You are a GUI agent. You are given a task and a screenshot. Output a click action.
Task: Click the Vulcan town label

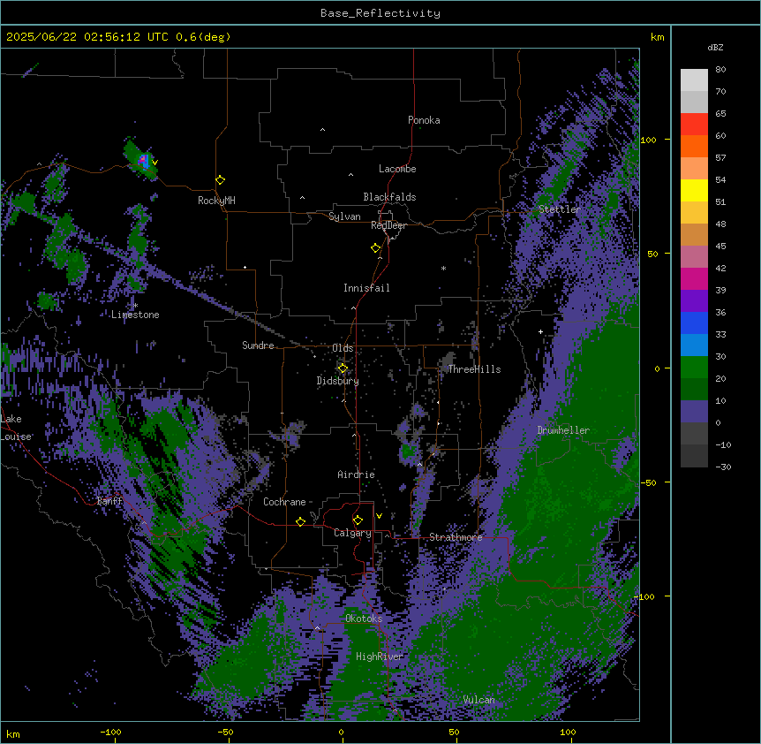(478, 700)
